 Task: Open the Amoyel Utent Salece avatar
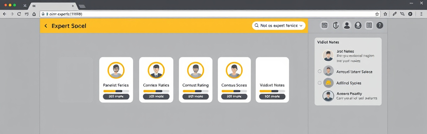click(328, 71)
